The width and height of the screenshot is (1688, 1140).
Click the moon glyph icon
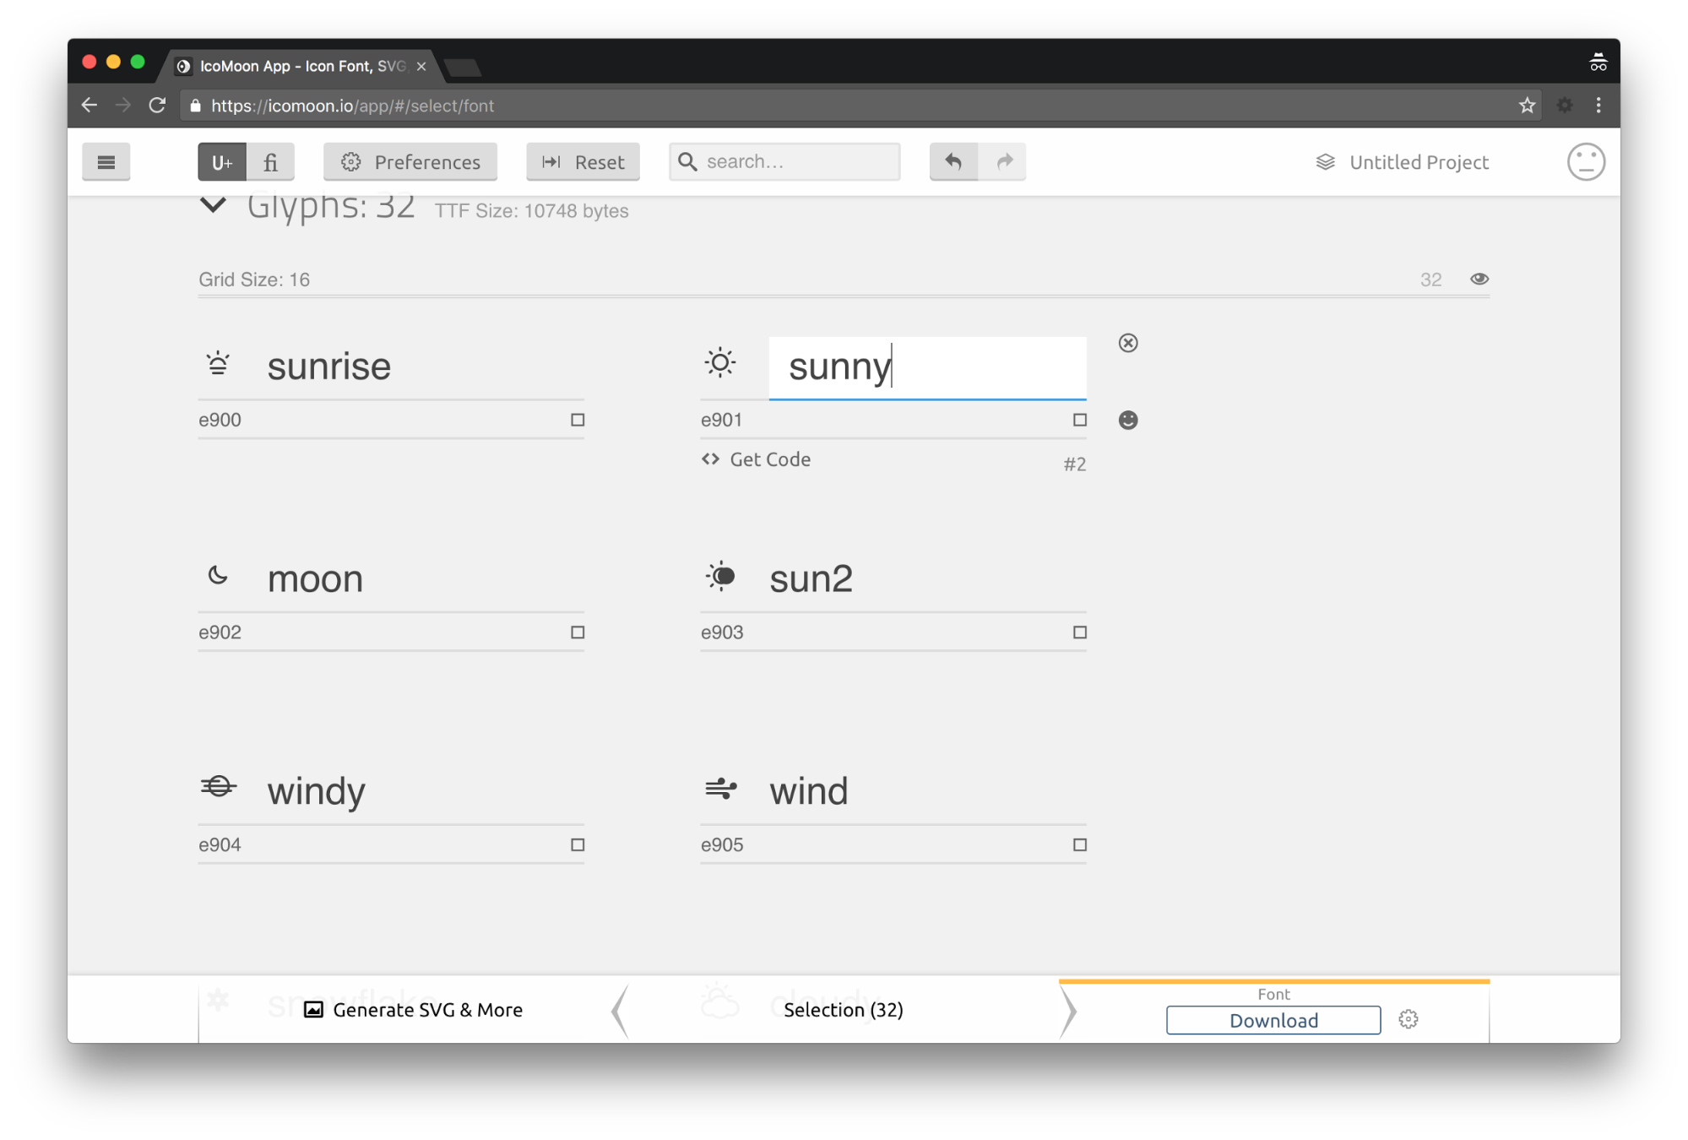click(218, 577)
